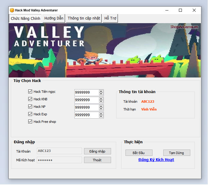Minimize the Hack Mod Valley Adventurer window
This screenshot has width=208, height=185.
(x=167, y=10)
